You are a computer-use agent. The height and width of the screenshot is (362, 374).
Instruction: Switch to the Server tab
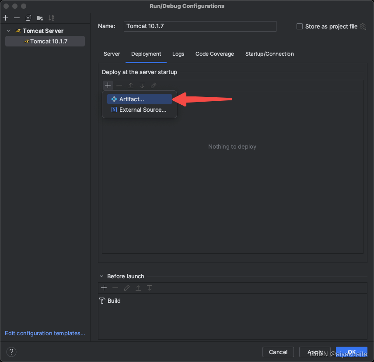[x=112, y=54]
